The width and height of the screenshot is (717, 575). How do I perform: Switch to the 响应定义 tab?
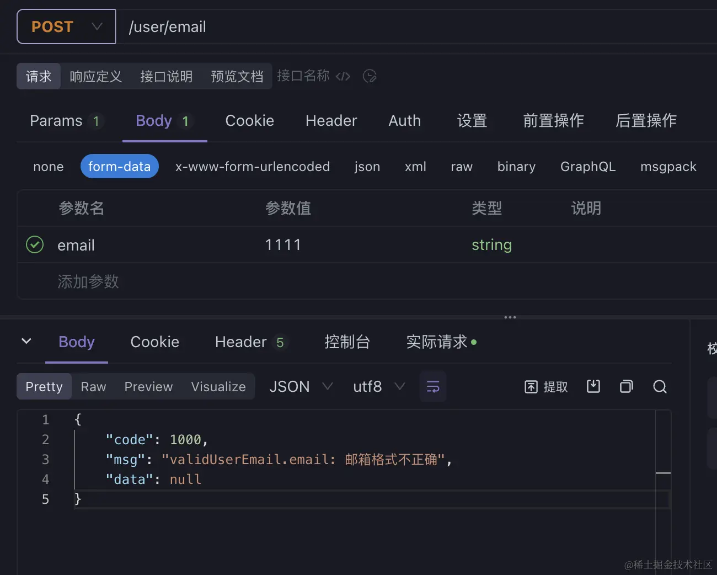(95, 76)
